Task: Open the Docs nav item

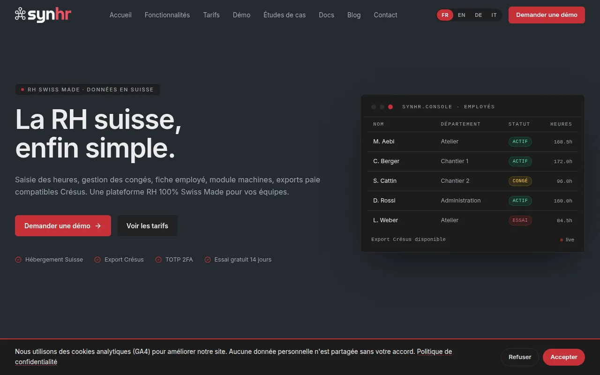Action: pyautogui.click(x=326, y=15)
